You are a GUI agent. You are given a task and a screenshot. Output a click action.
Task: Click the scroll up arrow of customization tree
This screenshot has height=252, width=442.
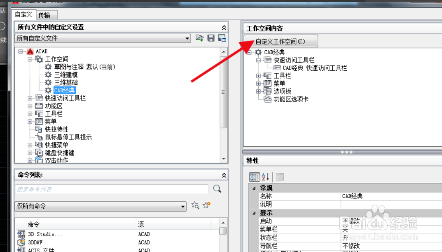pos(224,51)
